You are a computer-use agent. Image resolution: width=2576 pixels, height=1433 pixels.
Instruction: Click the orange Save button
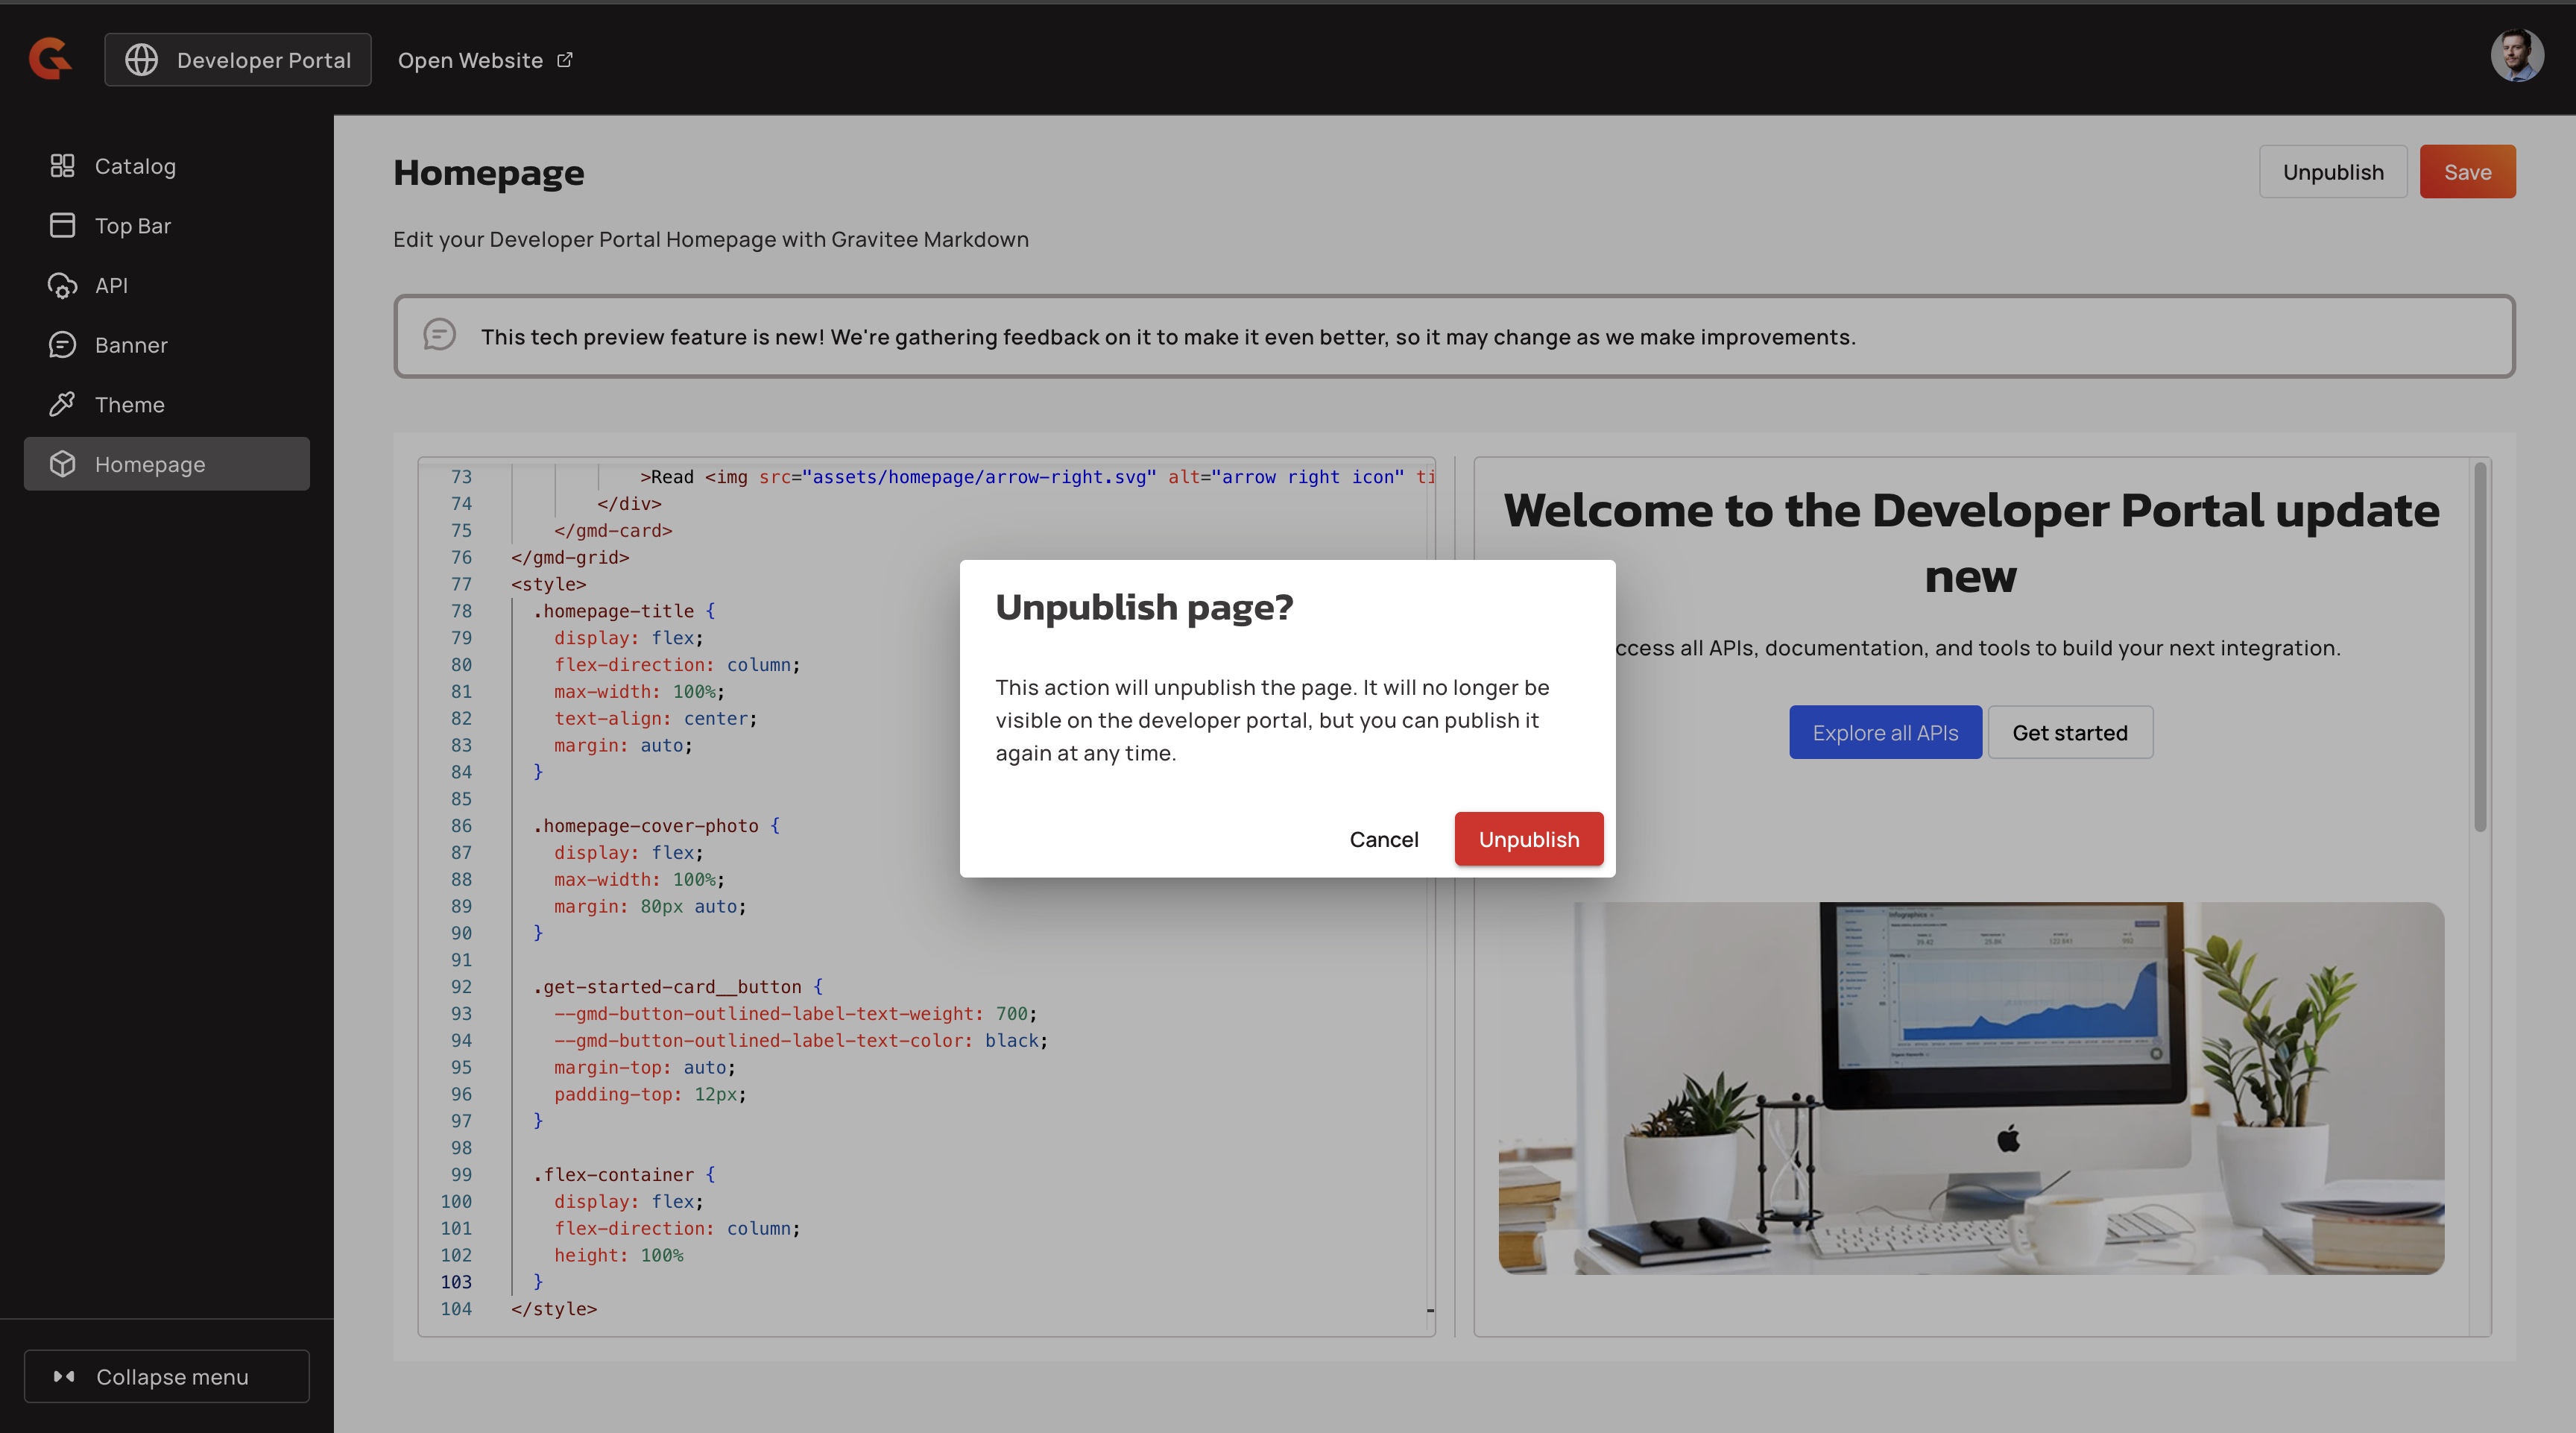(2466, 172)
